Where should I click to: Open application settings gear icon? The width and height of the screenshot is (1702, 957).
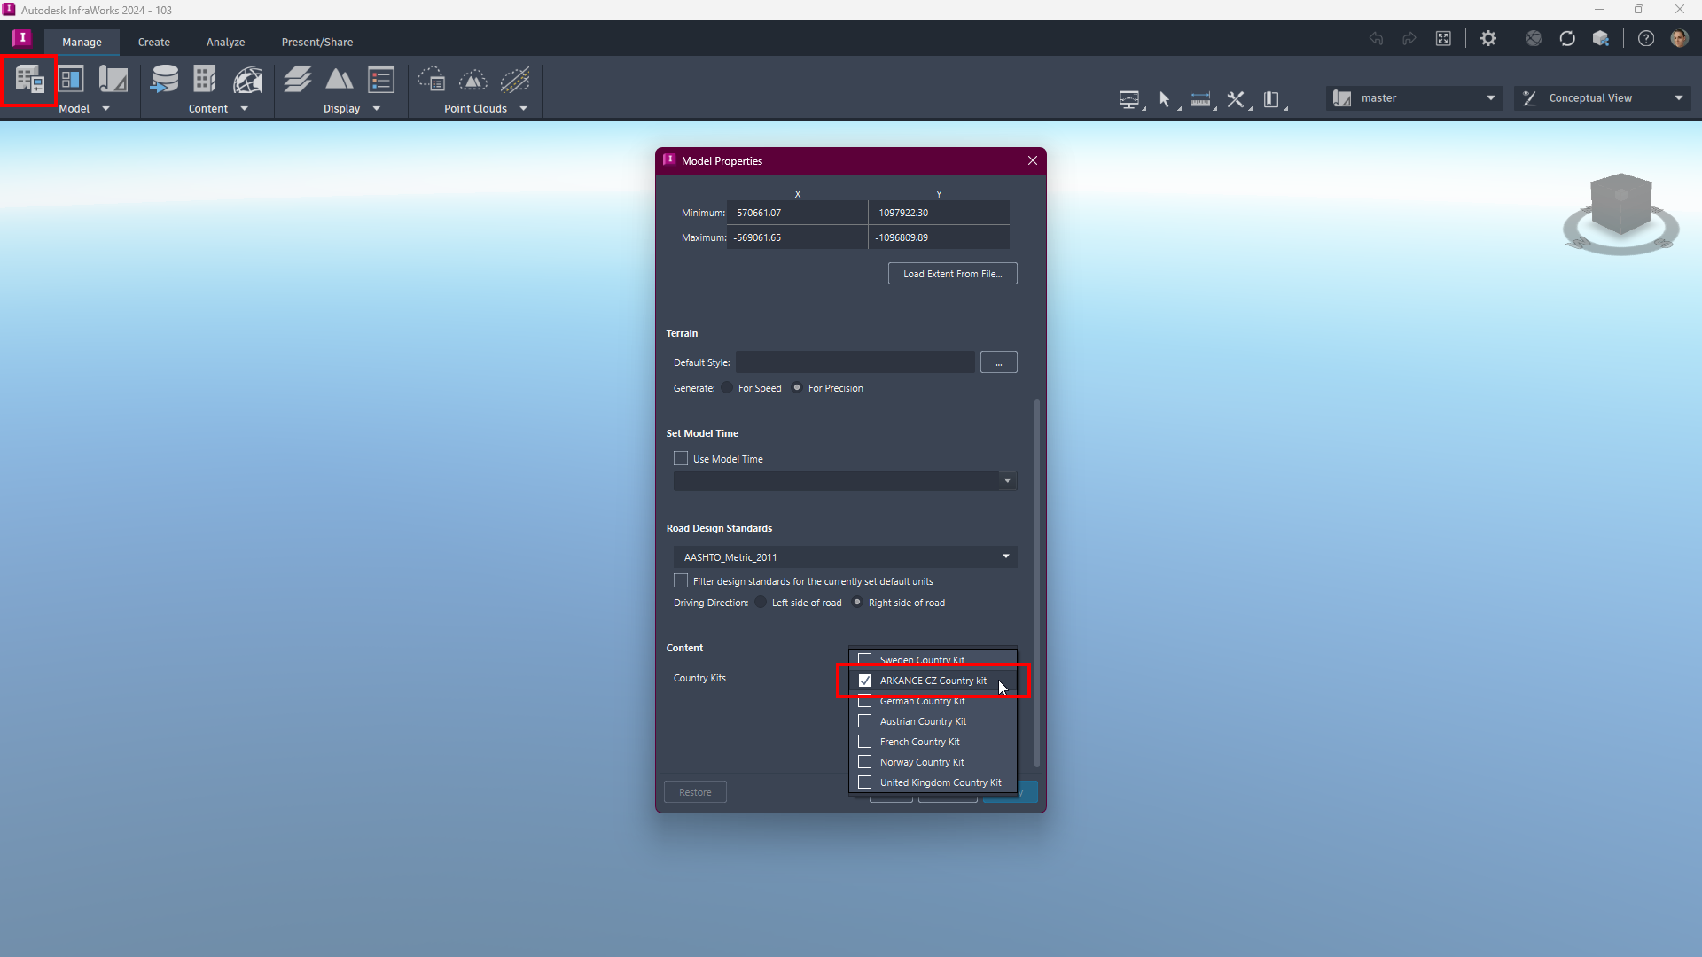tap(1488, 38)
